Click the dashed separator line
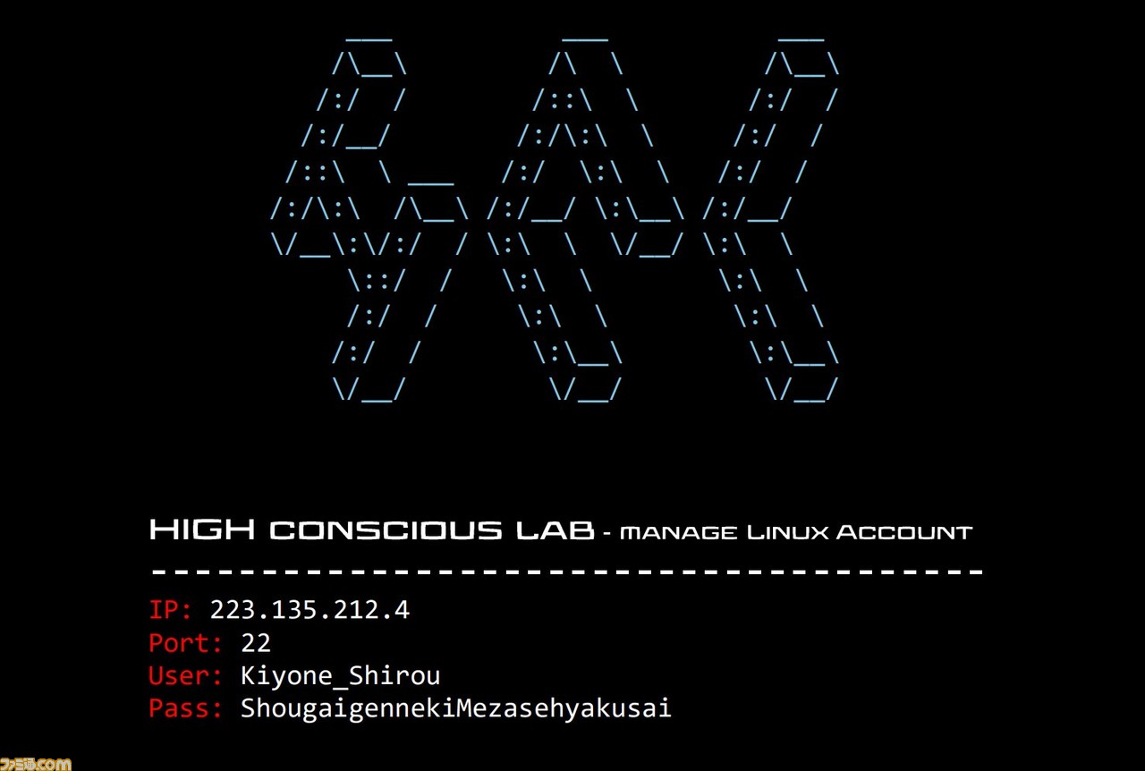1145x771 pixels. tap(567, 571)
